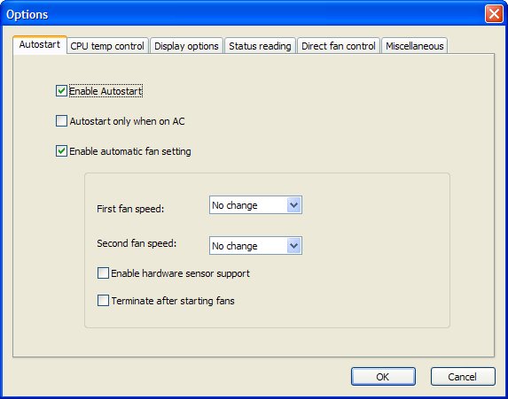
Task: Check Enable hardware sensor support
Action: [x=103, y=272]
